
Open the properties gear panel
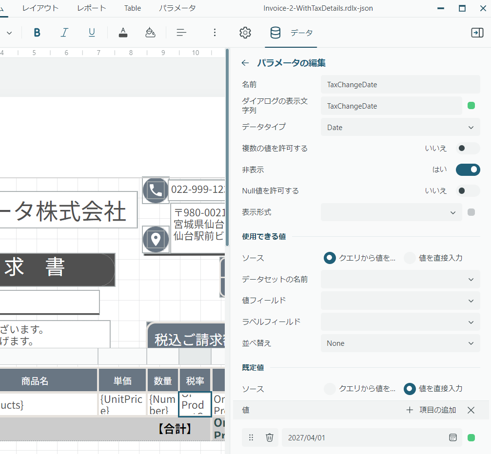click(245, 33)
